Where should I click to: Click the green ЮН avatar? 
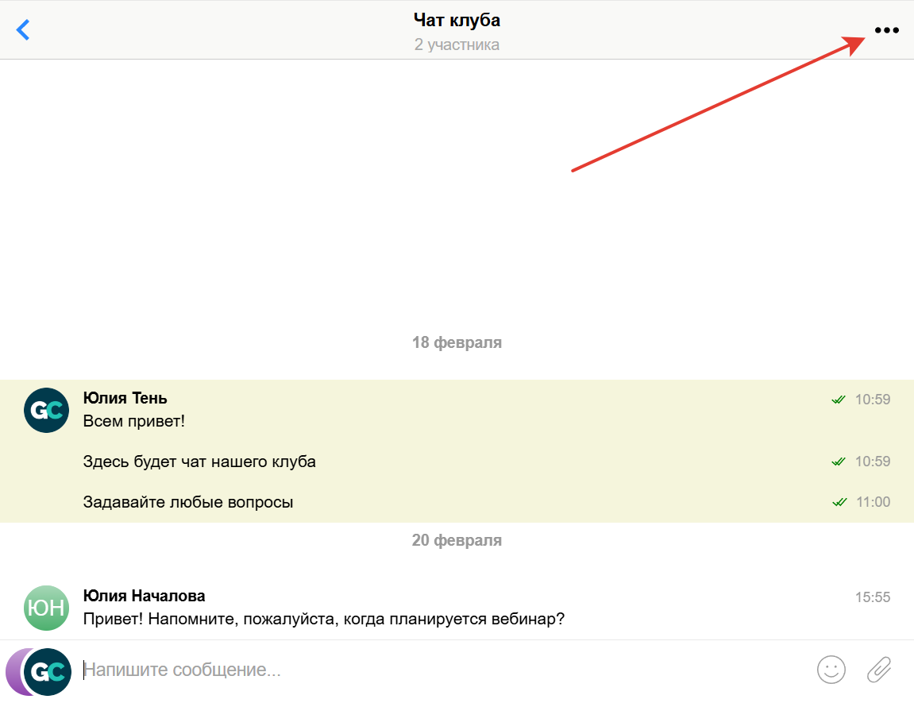(47, 608)
